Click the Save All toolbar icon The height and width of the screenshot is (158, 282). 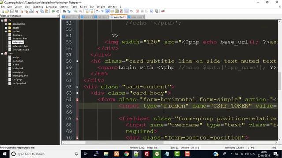(16, 11)
